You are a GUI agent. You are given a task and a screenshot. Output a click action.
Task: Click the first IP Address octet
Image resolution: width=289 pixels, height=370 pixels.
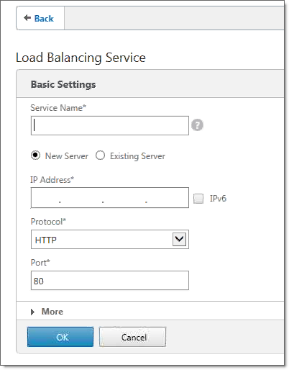(x=45, y=198)
